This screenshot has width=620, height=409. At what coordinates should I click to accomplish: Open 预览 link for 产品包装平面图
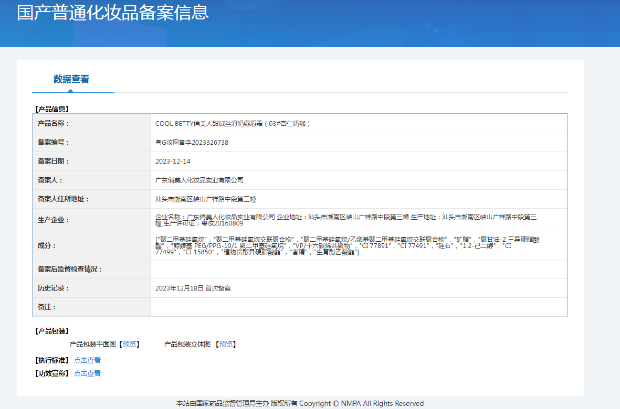point(129,345)
